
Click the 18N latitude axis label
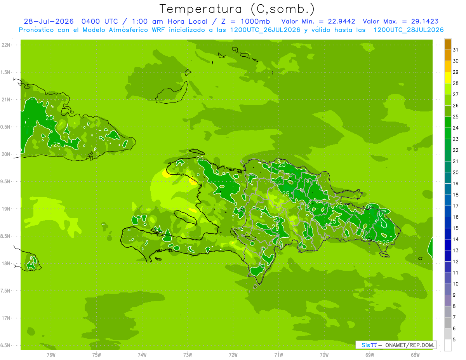point(6,263)
